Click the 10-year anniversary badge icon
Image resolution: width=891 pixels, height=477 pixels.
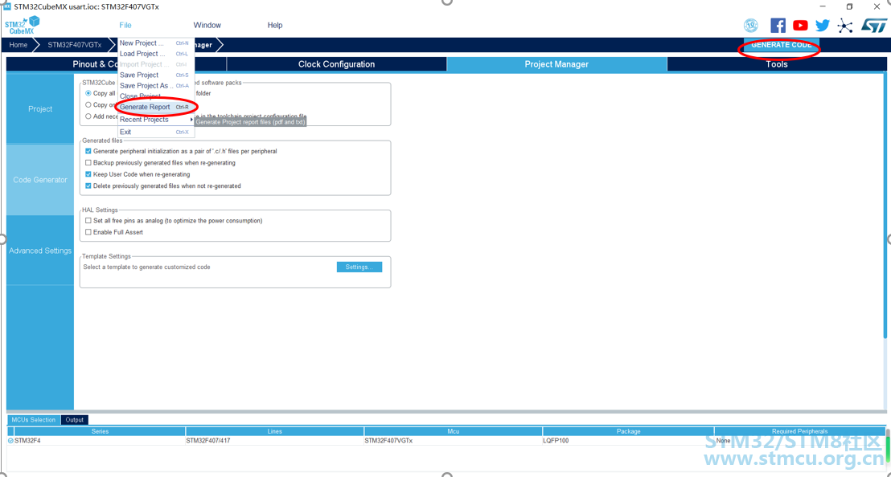point(750,26)
